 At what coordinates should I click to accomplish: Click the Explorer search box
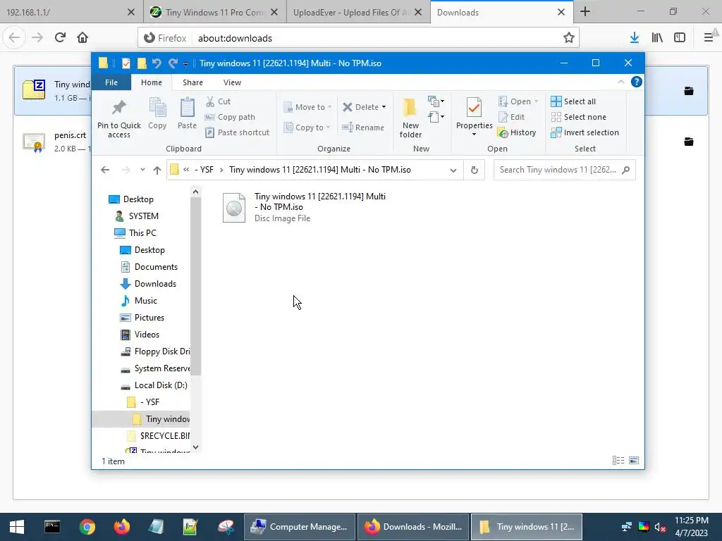(564, 170)
